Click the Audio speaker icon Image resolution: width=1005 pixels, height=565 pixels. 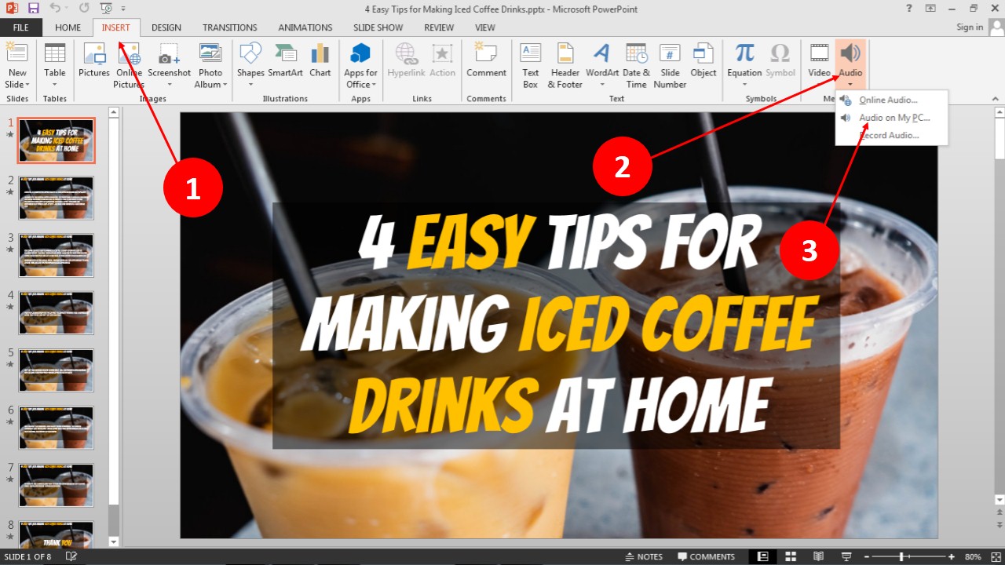850,53
